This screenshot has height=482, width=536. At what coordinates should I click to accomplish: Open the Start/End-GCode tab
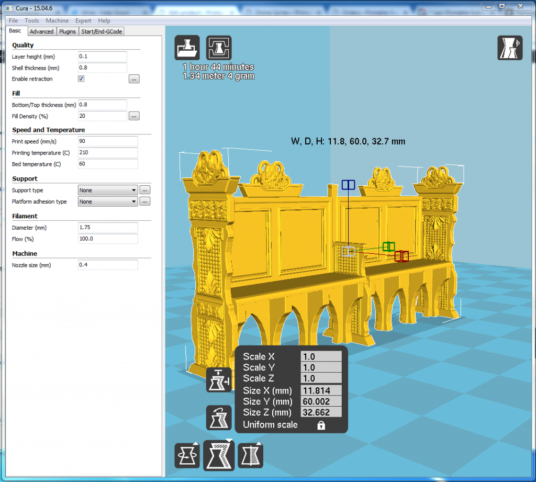(x=102, y=31)
